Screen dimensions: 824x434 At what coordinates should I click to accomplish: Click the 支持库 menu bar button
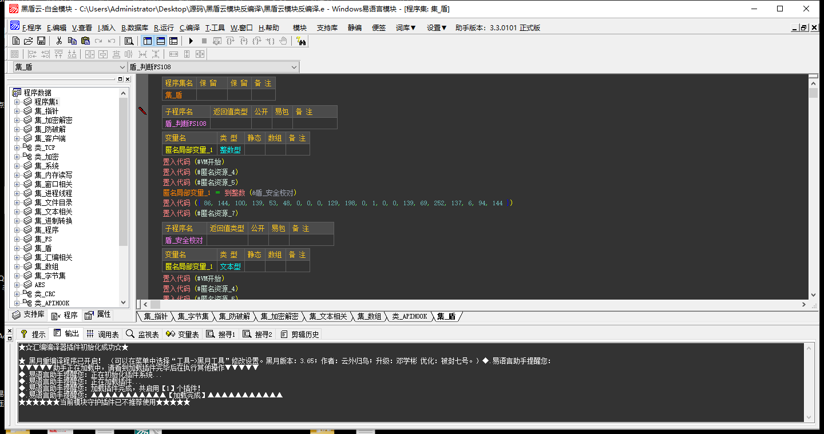click(x=327, y=27)
